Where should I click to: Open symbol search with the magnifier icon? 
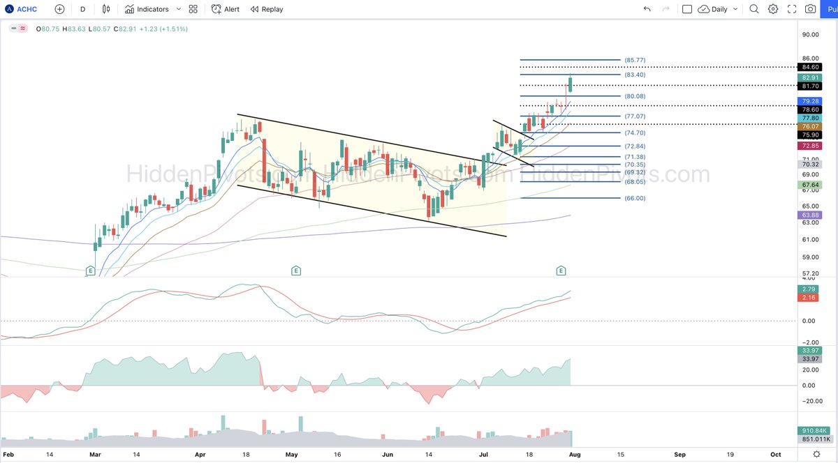coord(754,9)
